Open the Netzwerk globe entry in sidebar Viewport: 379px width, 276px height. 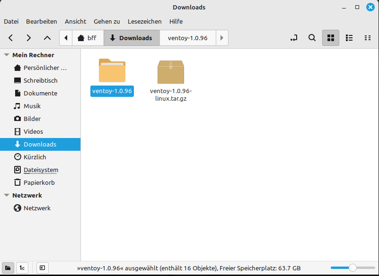pos(40,208)
